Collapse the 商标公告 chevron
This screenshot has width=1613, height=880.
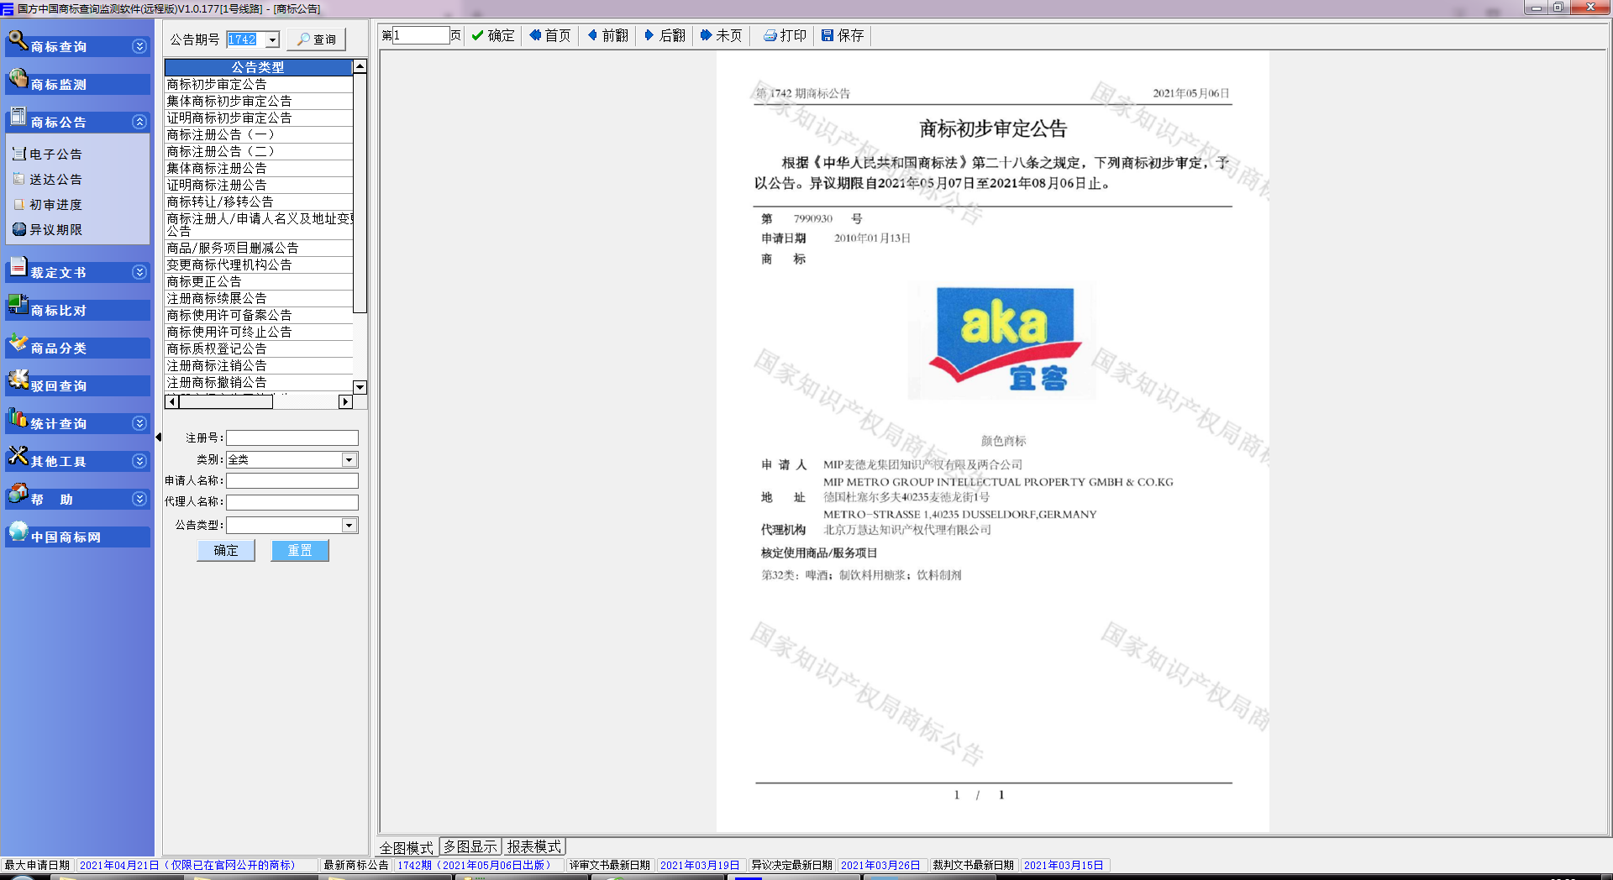(x=139, y=122)
